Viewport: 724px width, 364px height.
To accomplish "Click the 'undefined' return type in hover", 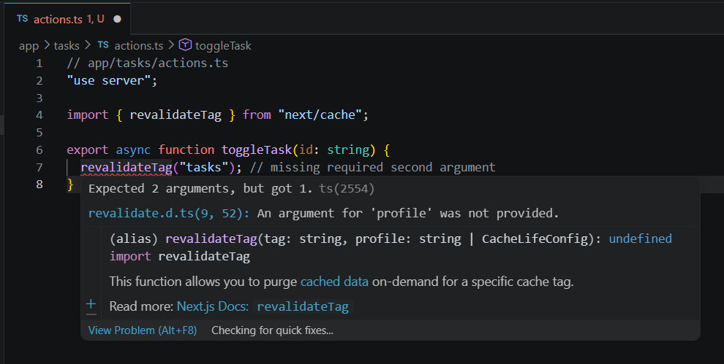I will (x=641, y=239).
